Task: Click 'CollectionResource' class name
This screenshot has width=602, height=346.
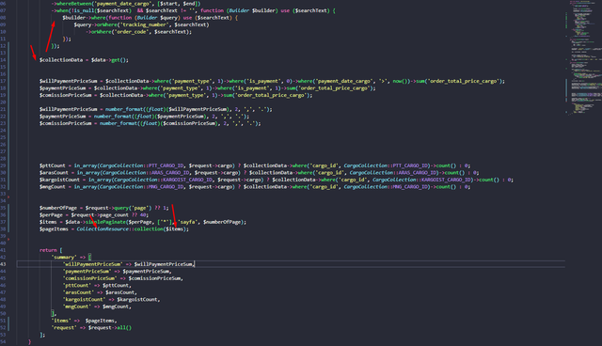Action: [x=103, y=229]
